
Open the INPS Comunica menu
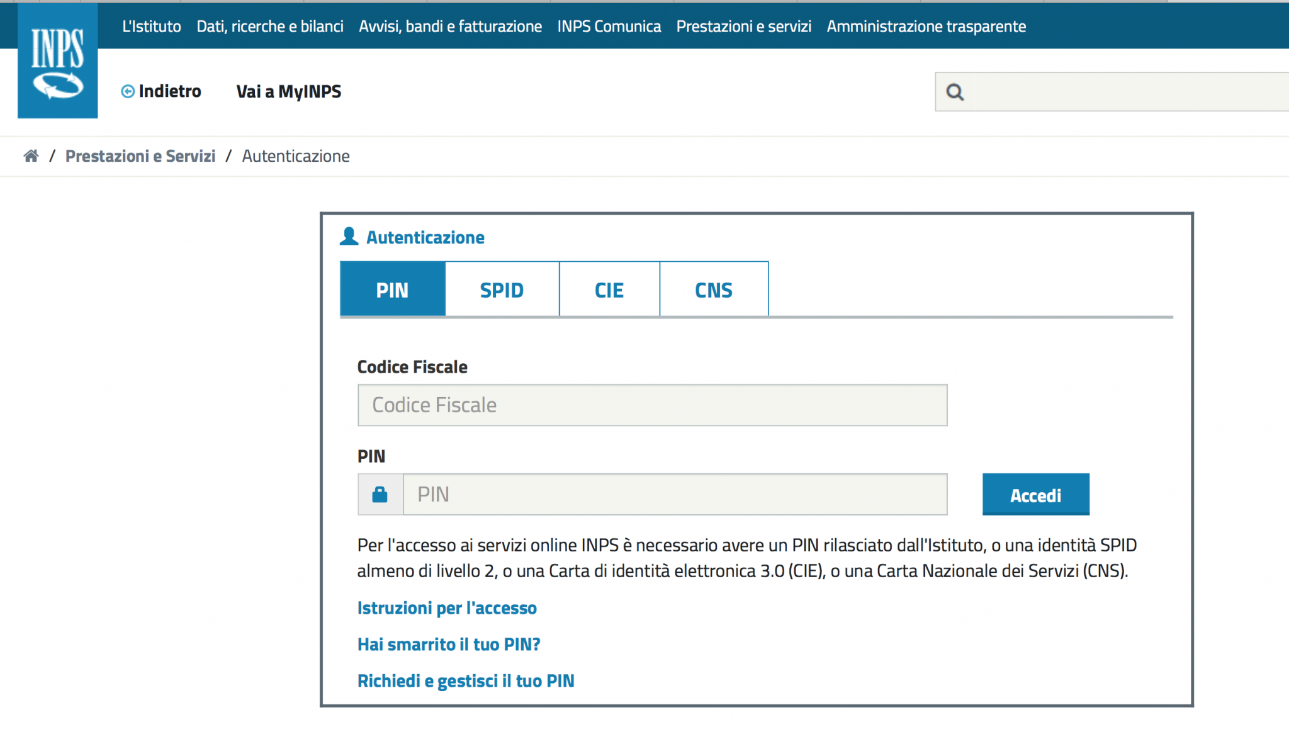coord(609,26)
